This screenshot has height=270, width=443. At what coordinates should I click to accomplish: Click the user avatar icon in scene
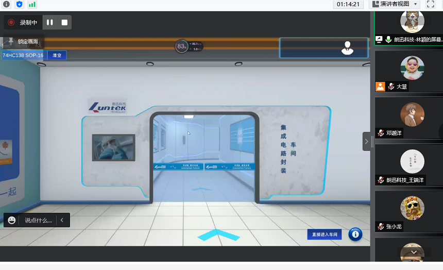(348, 48)
